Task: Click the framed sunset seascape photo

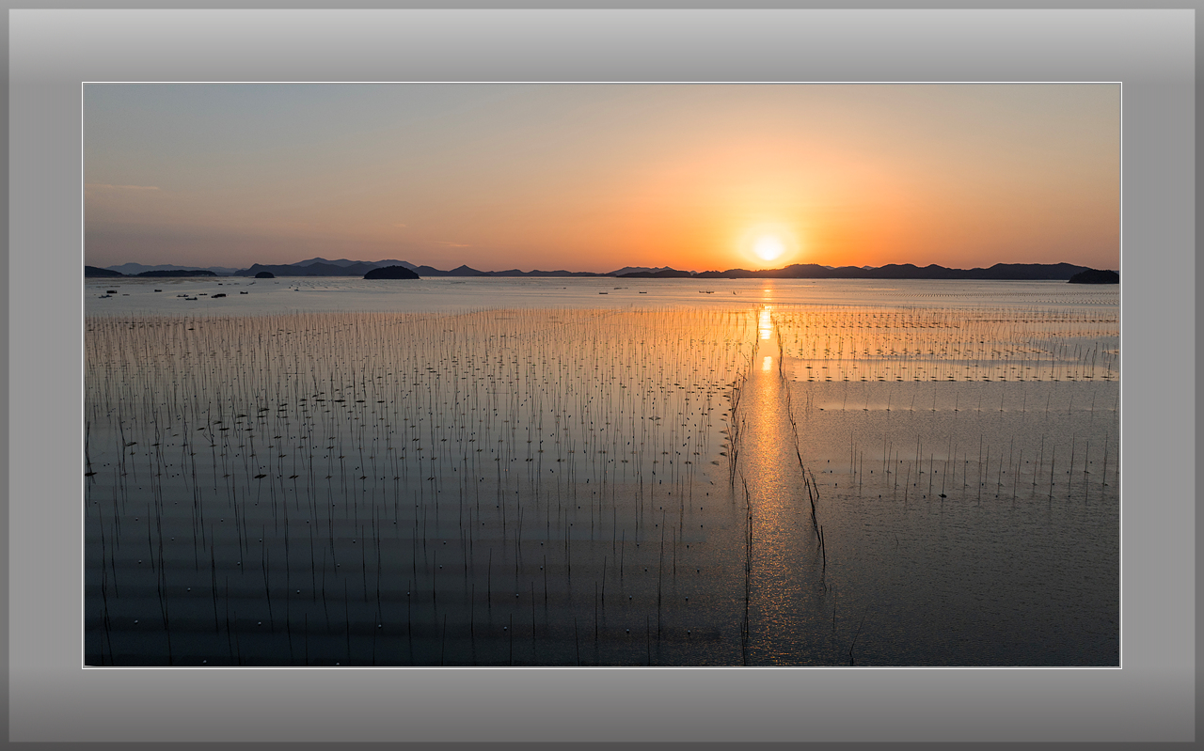Action: [x=602, y=375]
